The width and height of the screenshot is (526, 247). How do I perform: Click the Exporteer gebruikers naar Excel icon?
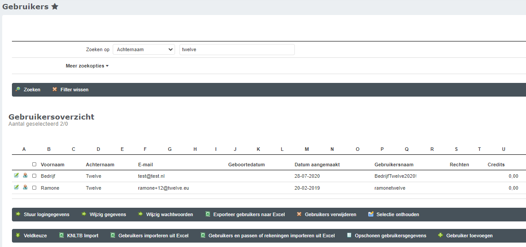click(x=208, y=214)
